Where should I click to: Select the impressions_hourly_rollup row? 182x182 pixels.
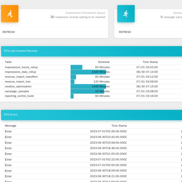click(92, 67)
